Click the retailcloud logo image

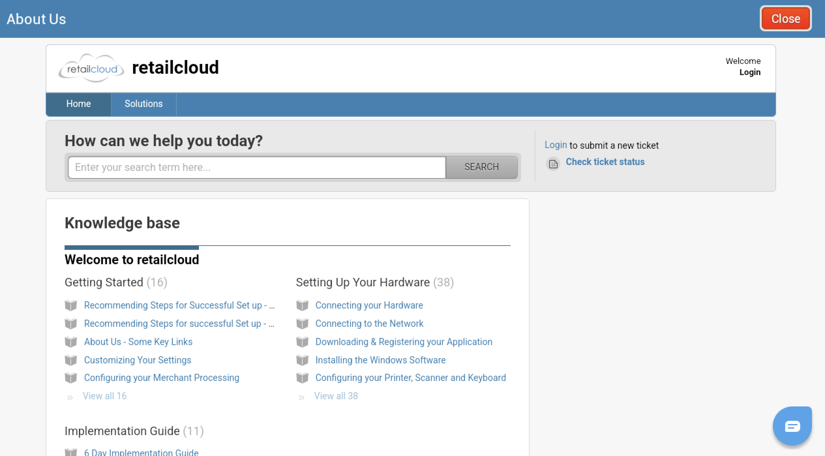coord(91,68)
